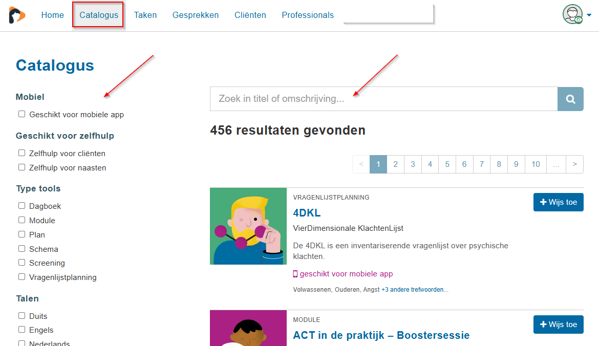Click the 'Type tools' filter heading
The image size is (599, 346).
(x=38, y=189)
